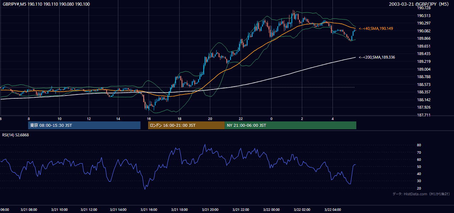Select the ロンドン 16:00-21:00 JST session bar

(186, 125)
